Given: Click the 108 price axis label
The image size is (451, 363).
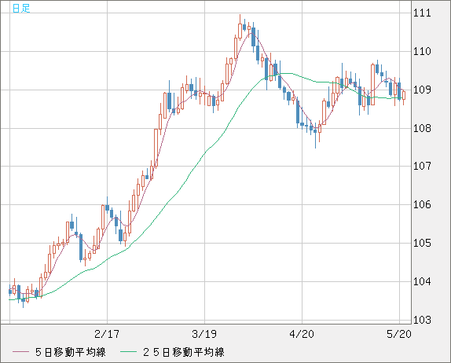Looking at the screenshot, I should point(422,128).
